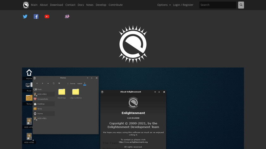This screenshot has width=266, height=149.
Task: Open the http://www.enlightenment.org link
Action: tap(133, 142)
